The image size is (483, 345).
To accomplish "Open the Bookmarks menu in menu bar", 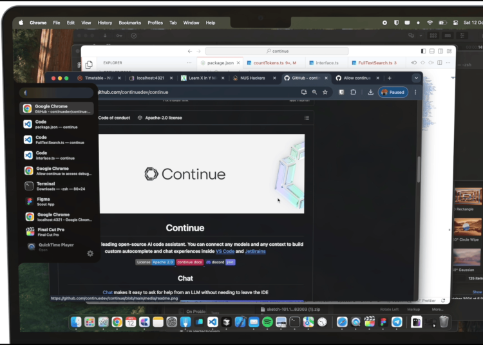I will (x=129, y=23).
